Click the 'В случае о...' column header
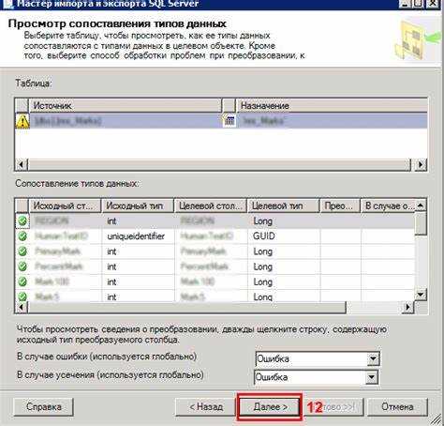This screenshot has width=444, height=426. click(388, 205)
